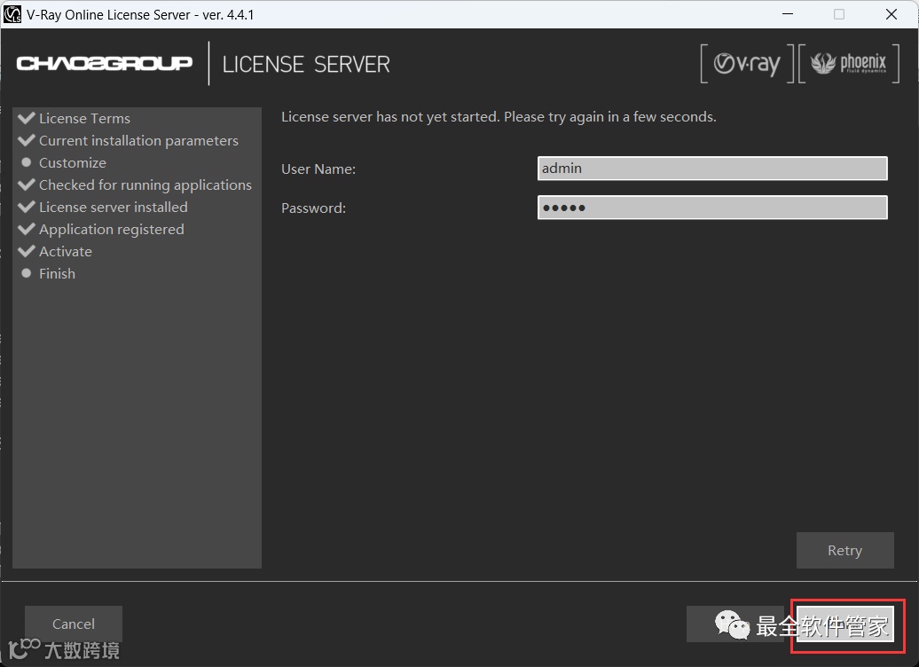
Task: Focus the User Name field
Action: coord(712,169)
